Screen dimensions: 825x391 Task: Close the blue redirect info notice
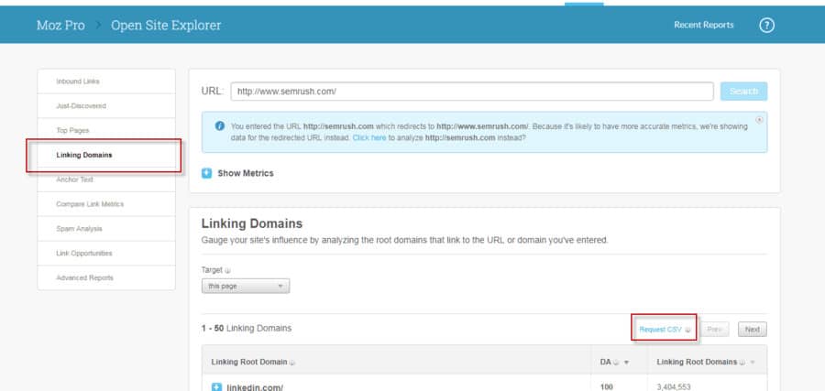click(x=759, y=120)
